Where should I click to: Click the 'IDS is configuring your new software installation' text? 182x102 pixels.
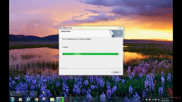coord(77,39)
